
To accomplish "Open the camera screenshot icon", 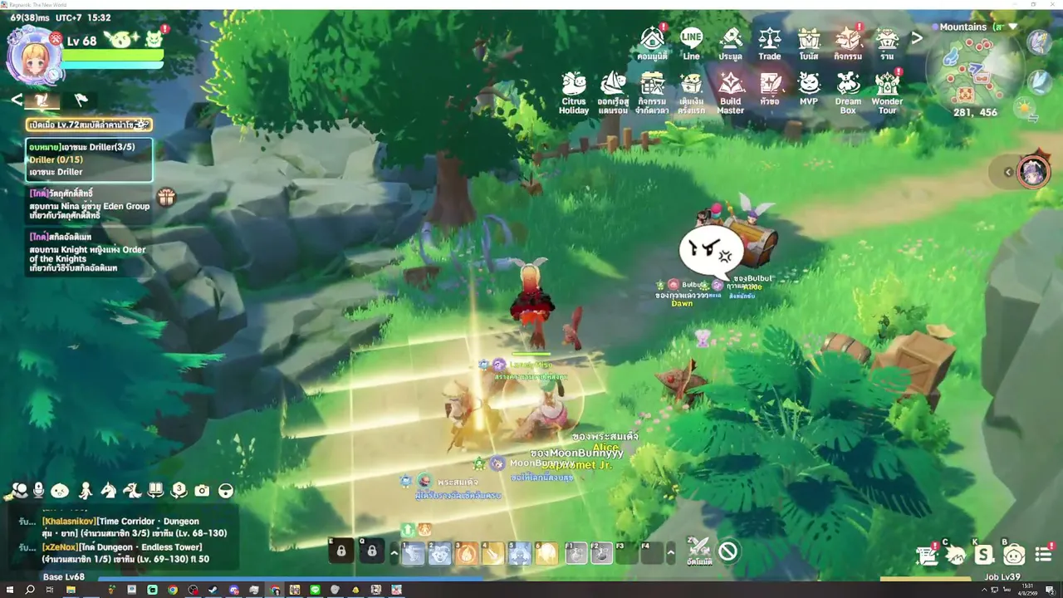I will (202, 491).
